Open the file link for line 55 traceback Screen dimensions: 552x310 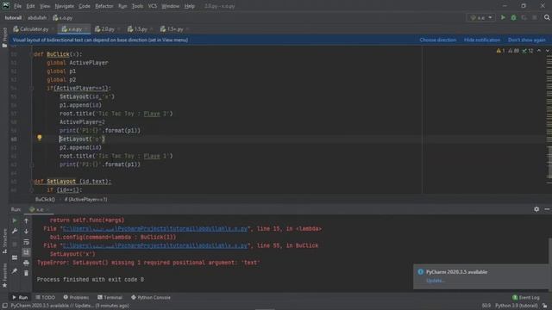click(155, 245)
